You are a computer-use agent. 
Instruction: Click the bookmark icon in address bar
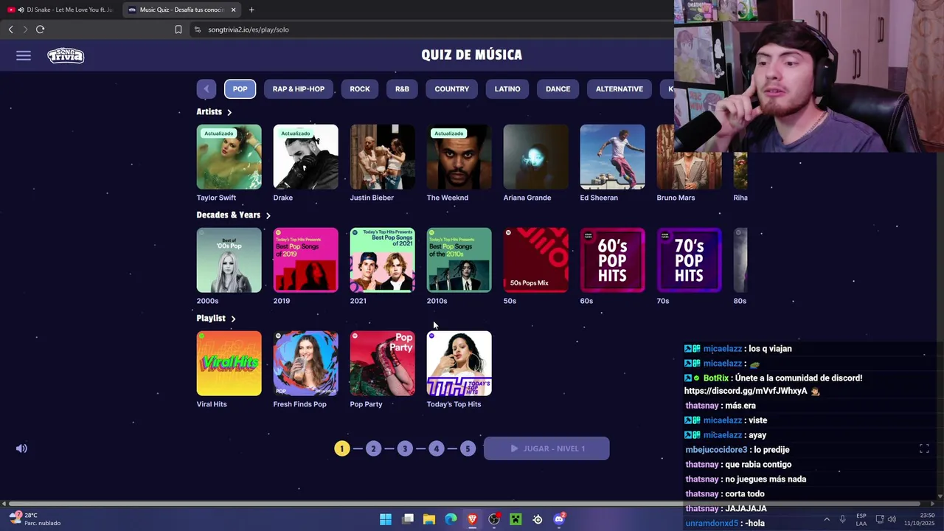tap(178, 29)
